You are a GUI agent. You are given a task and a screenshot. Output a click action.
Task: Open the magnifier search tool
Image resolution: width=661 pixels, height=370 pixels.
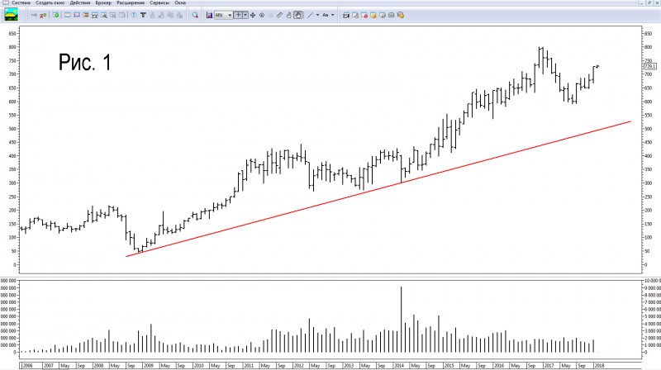tap(195, 15)
